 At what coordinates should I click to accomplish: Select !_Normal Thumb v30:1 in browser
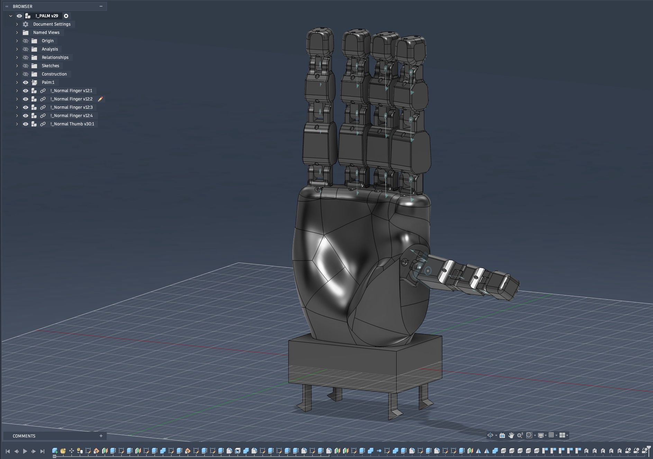point(72,124)
